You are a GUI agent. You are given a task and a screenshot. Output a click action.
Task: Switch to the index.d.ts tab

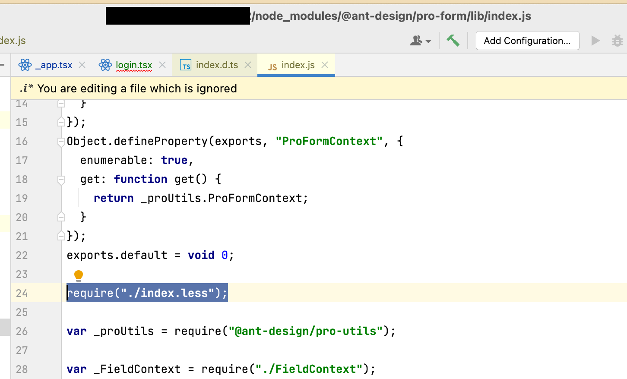tap(217, 65)
